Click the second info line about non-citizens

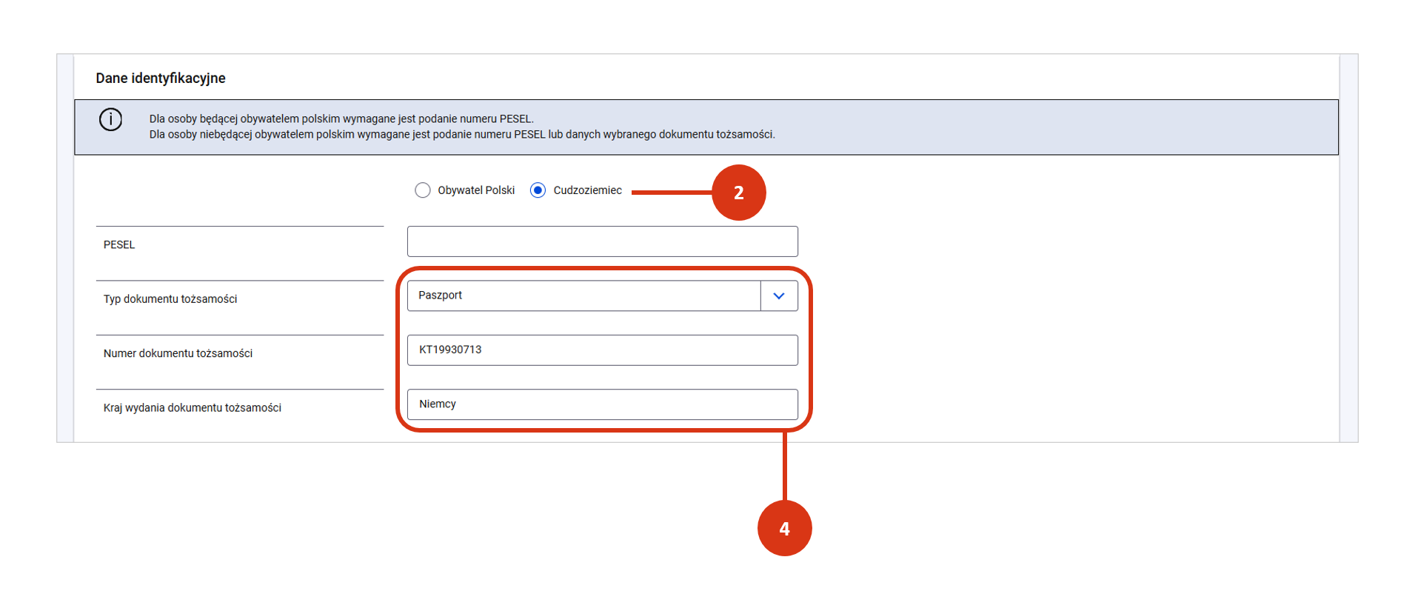pos(461,135)
